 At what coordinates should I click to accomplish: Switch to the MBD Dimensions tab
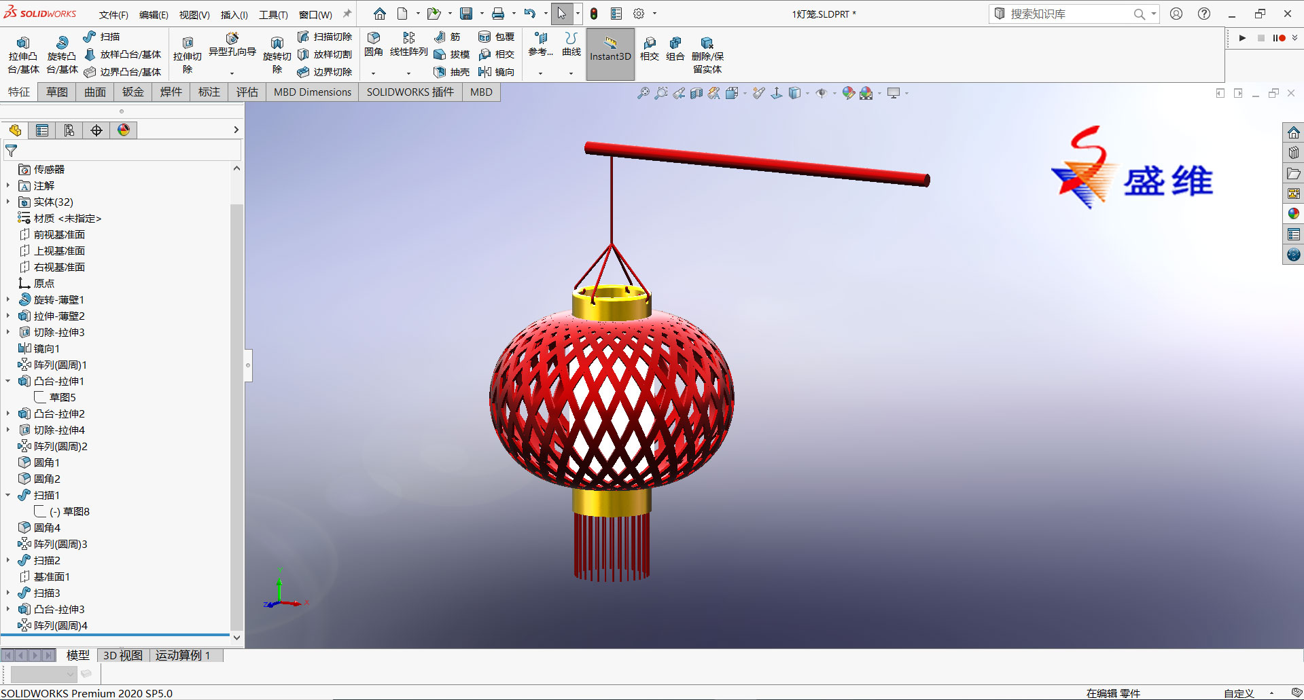313,92
